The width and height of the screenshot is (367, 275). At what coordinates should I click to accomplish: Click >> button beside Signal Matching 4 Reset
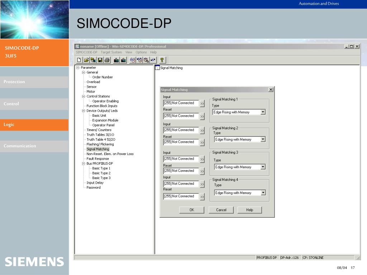202,197
